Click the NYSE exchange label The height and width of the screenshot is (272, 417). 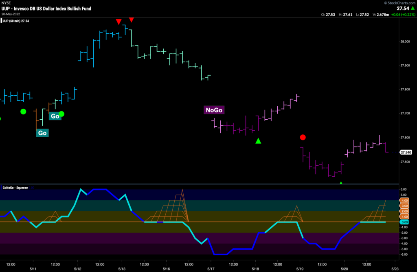click(x=6, y=3)
